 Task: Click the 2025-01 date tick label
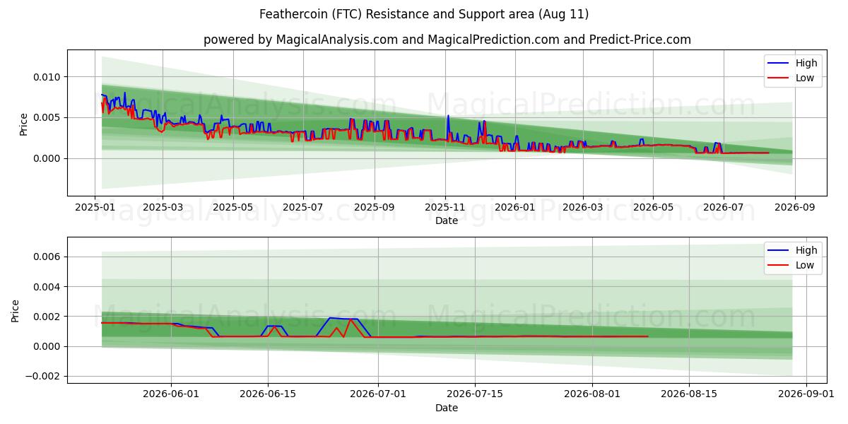pyautogui.click(x=95, y=207)
